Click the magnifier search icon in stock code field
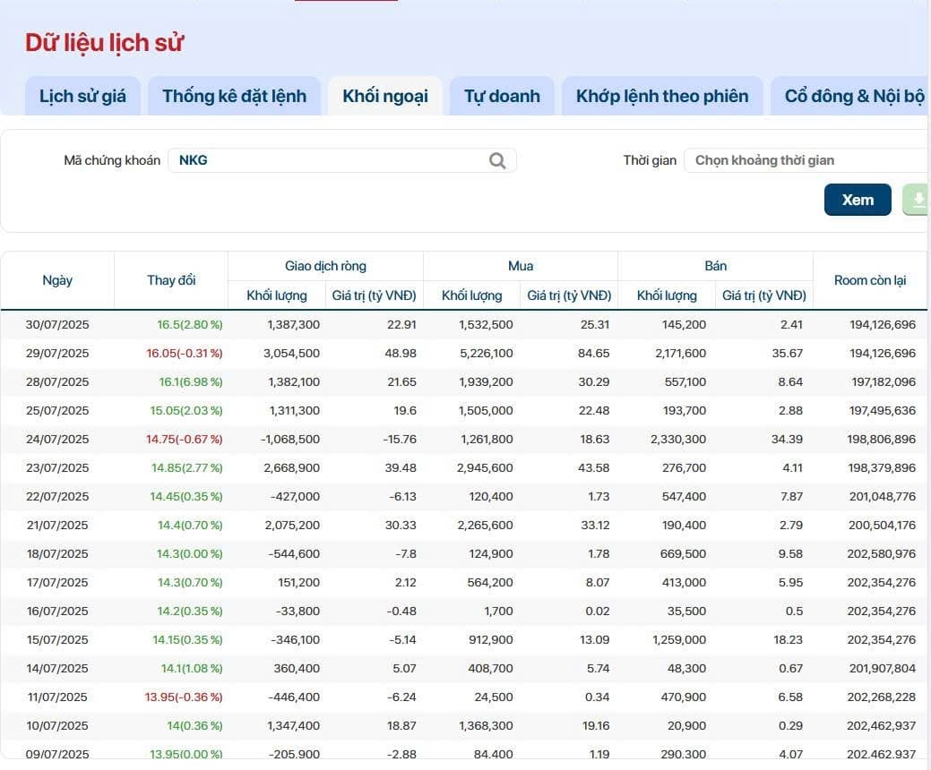The width and height of the screenshot is (931, 770). pyautogui.click(x=497, y=160)
